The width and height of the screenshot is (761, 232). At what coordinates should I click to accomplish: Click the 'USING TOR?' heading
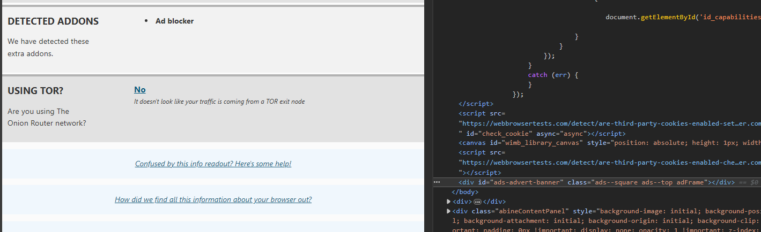35,91
